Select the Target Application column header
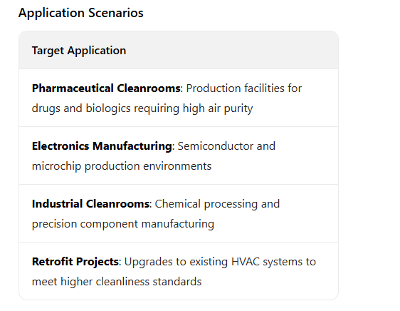This screenshot has width=400, height=311. coord(79,51)
